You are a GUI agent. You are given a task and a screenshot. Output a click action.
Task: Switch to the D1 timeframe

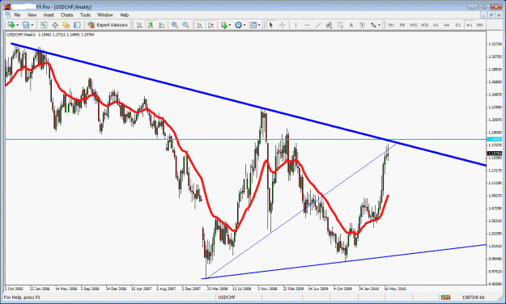pos(458,25)
